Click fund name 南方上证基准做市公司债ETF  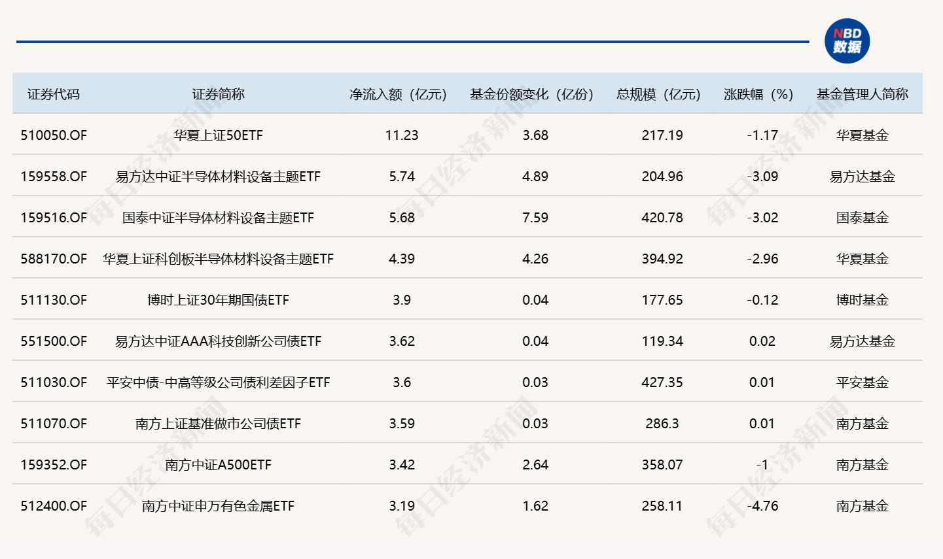(219, 424)
